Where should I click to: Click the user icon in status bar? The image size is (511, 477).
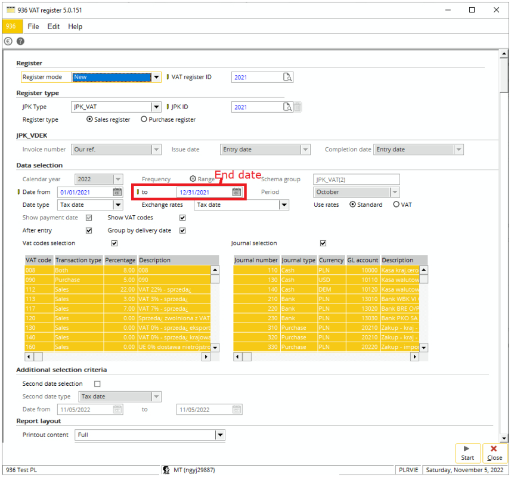166,470
